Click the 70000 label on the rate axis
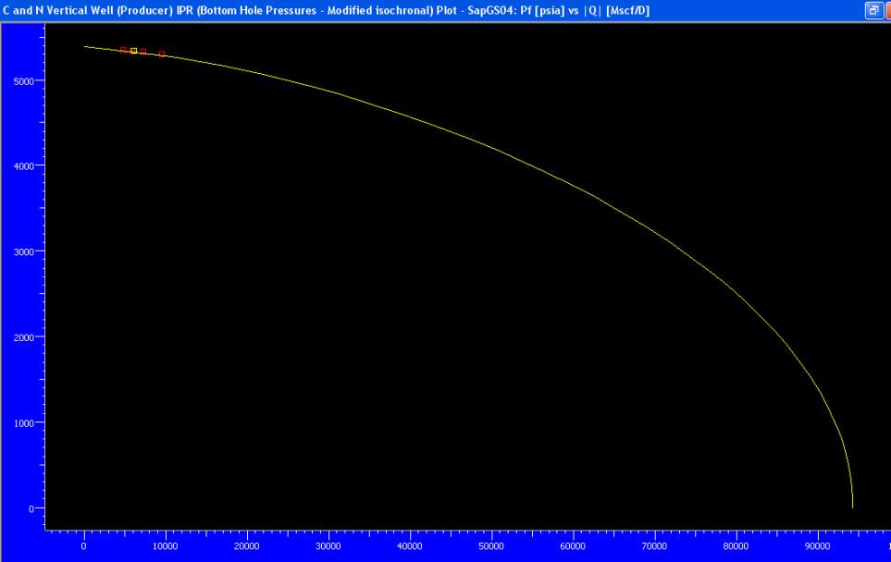Image resolution: width=891 pixels, height=562 pixels. pos(654,545)
